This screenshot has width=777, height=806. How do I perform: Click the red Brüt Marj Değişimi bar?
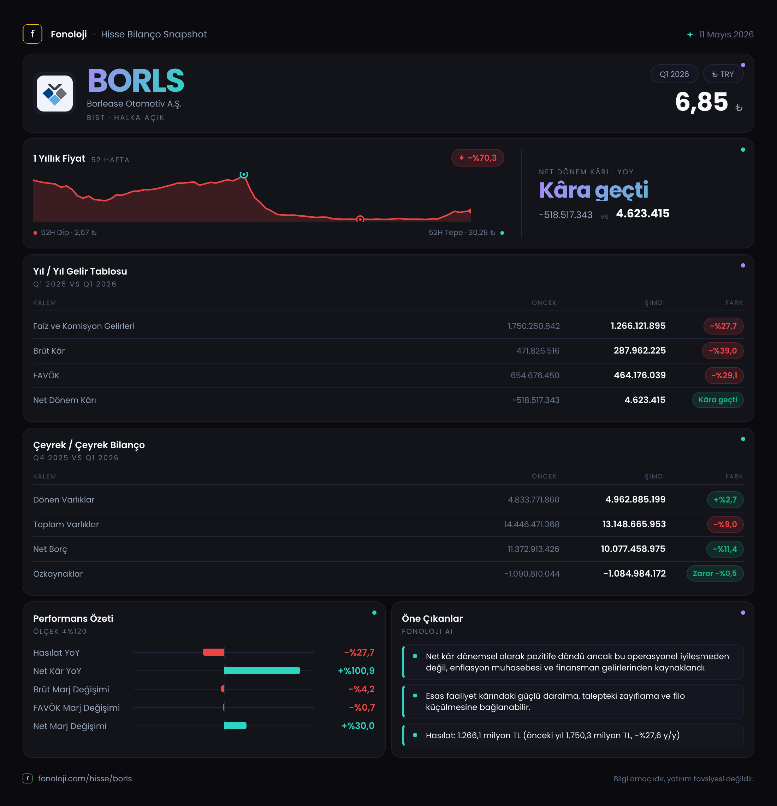coord(223,689)
